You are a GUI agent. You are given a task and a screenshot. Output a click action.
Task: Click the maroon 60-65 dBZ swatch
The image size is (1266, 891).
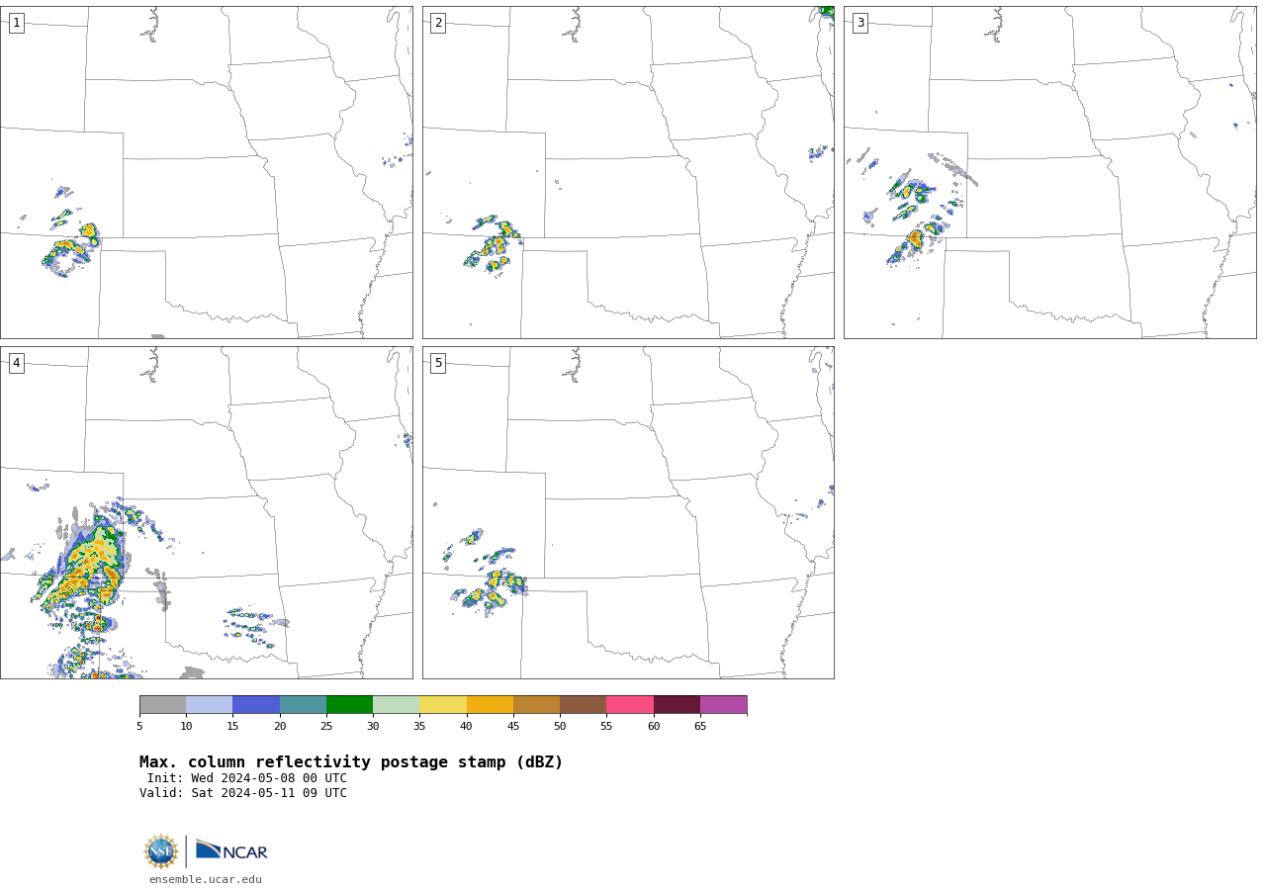677,704
